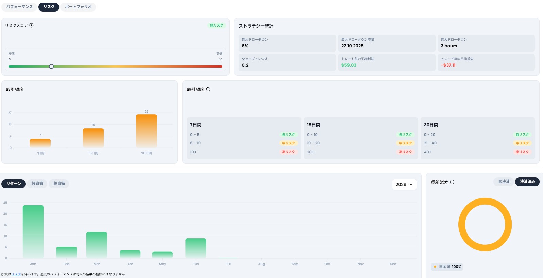The height and width of the screenshot is (278, 543).
Task: Show the 取引頻度 info tooltip icon
Action: (x=208, y=89)
